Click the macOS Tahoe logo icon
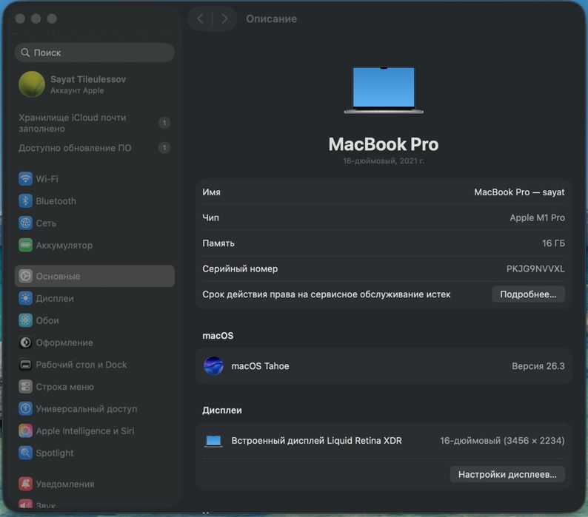The image size is (588, 517). (213, 366)
